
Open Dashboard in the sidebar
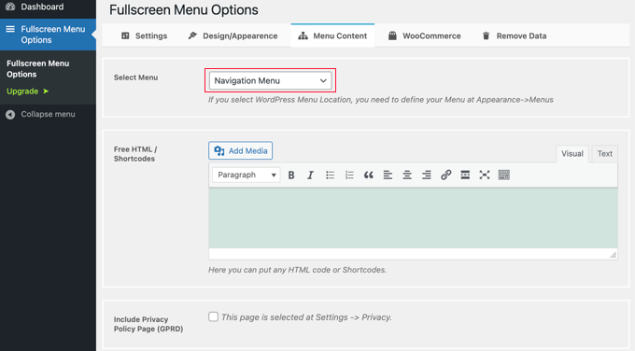click(48, 7)
